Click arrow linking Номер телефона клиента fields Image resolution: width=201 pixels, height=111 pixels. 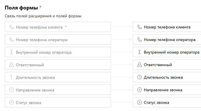pos(122,27)
